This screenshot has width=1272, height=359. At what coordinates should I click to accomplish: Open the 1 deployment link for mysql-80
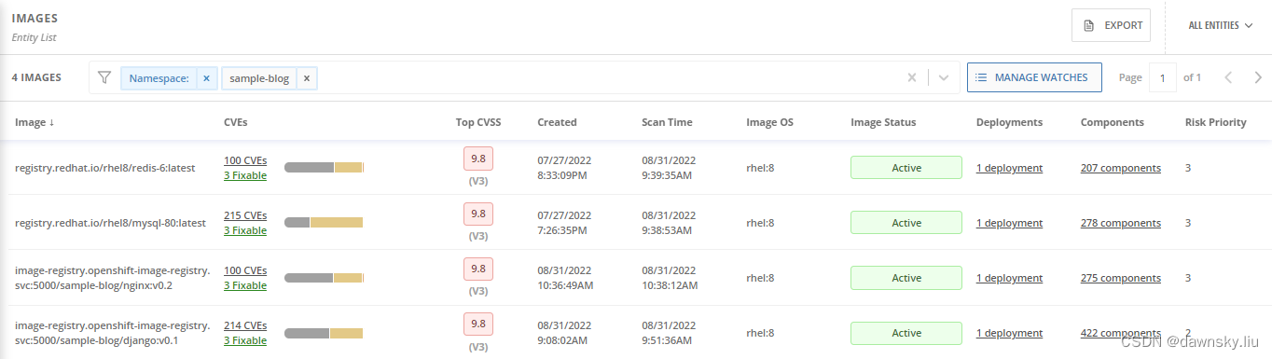click(x=1009, y=223)
